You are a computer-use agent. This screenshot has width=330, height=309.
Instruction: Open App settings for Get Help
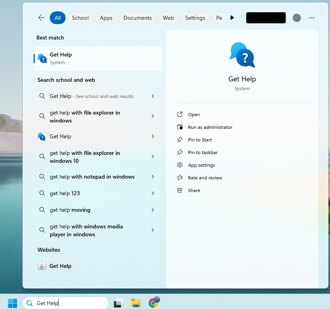tap(200, 165)
